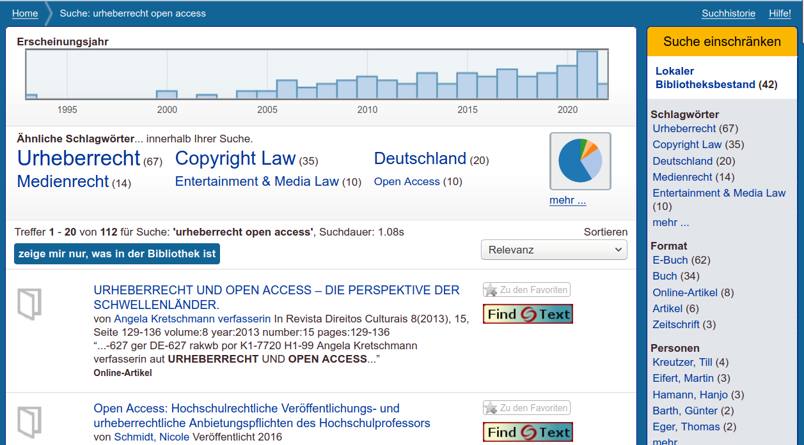Open the Hilfe! page
The height and width of the screenshot is (445, 804).
point(780,13)
